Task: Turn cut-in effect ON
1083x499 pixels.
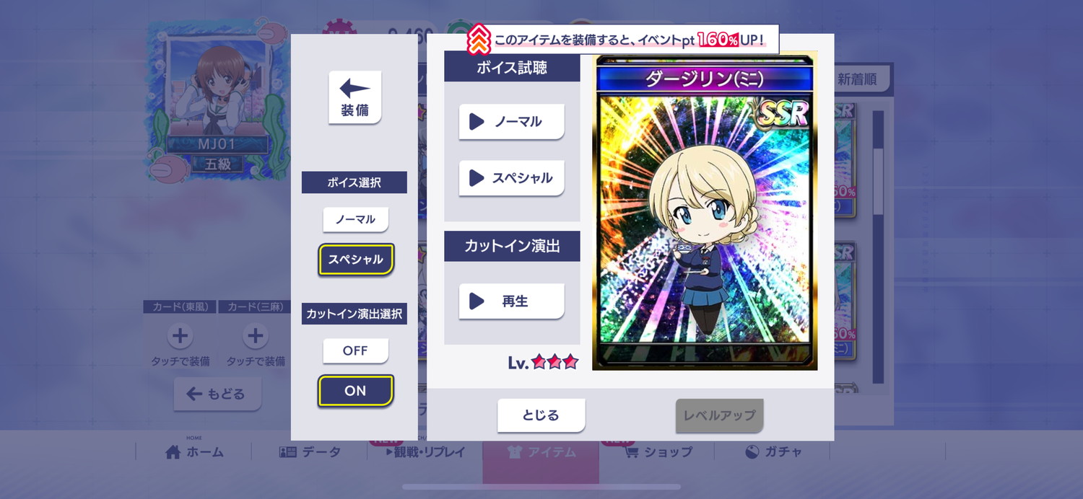Action: point(356,391)
